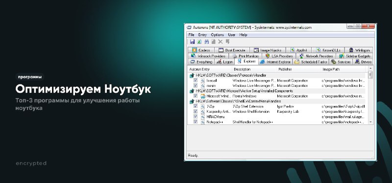Click the Save toolbar icon
This screenshot has height=183, width=392.
click(192, 42)
